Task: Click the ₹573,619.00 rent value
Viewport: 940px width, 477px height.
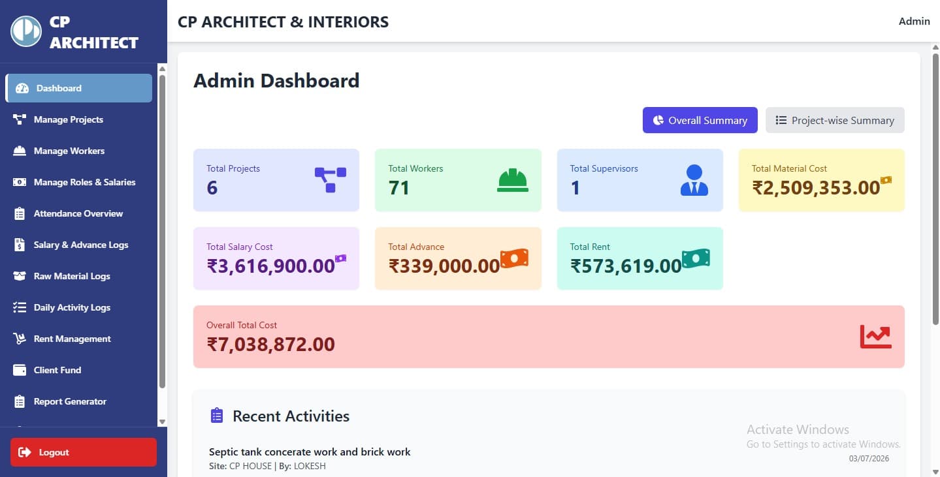Action: coord(626,266)
